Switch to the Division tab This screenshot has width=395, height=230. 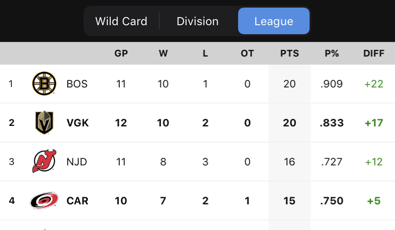(x=197, y=21)
